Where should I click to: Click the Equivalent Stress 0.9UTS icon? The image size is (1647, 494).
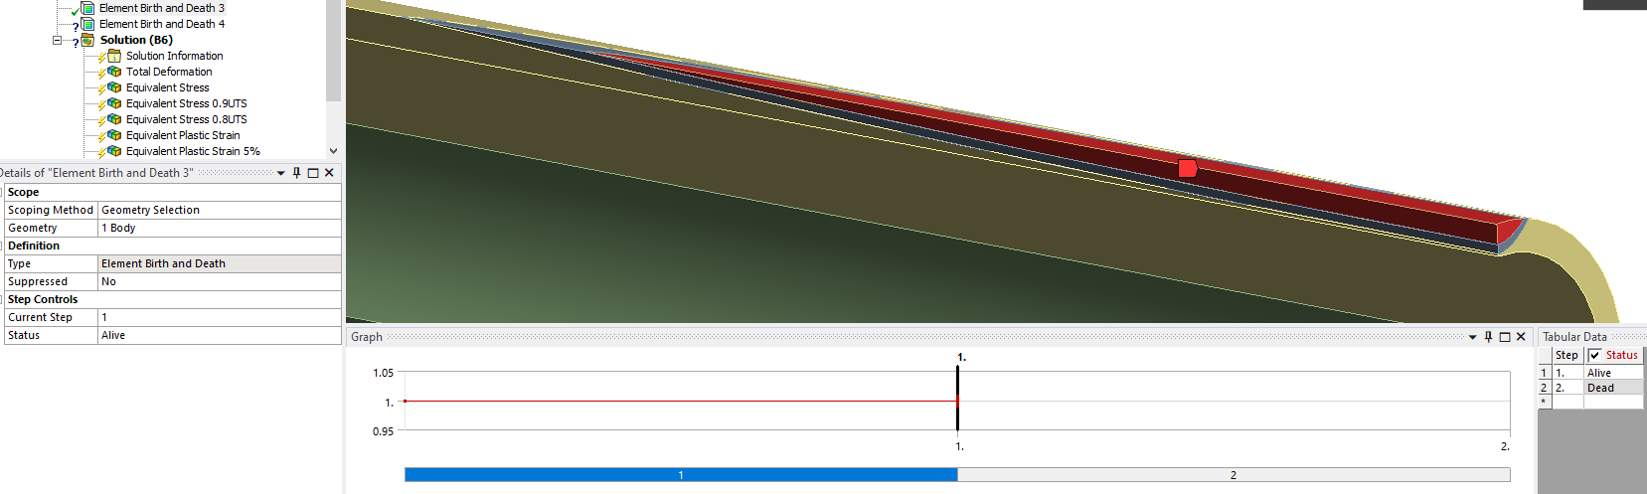[x=114, y=103]
